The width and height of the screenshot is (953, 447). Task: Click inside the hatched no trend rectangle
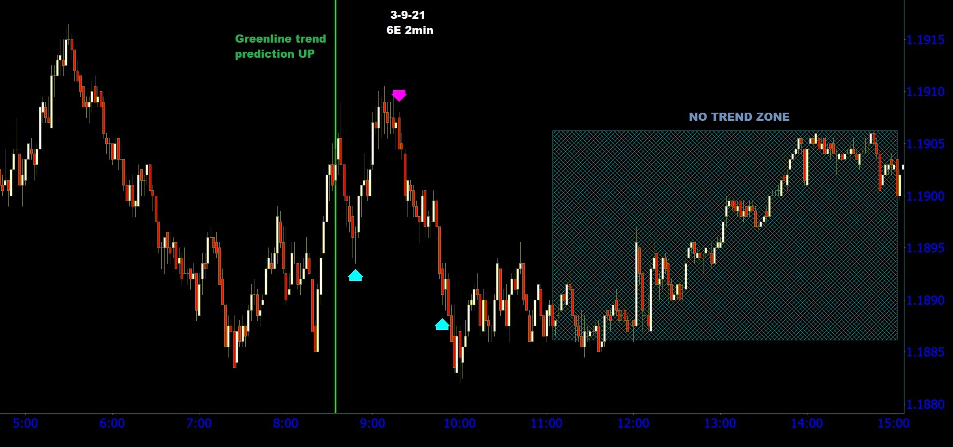(725, 235)
